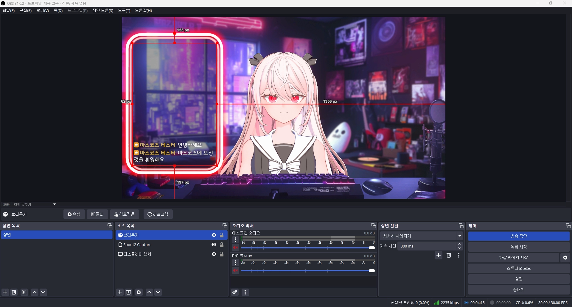Toggle visibility of 디스플레이 캡쳐 source
The width and height of the screenshot is (572, 307).
coord(214,254)
